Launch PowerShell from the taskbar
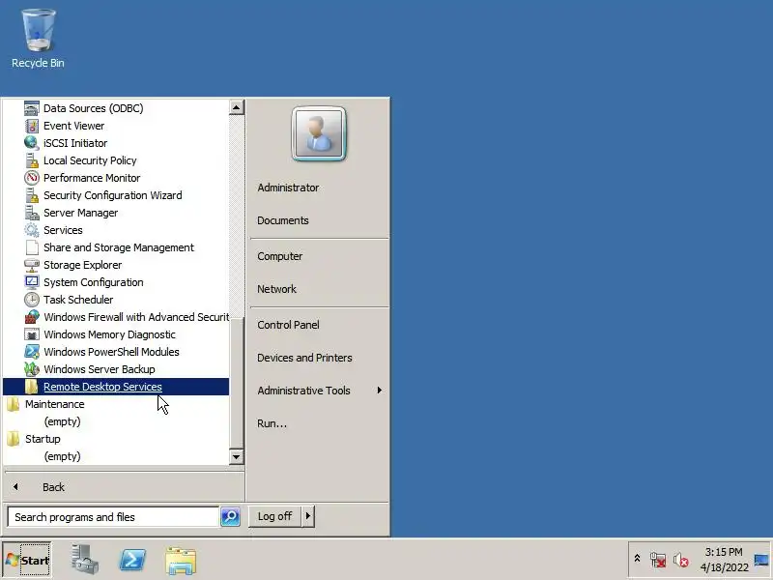 (132, 561)
